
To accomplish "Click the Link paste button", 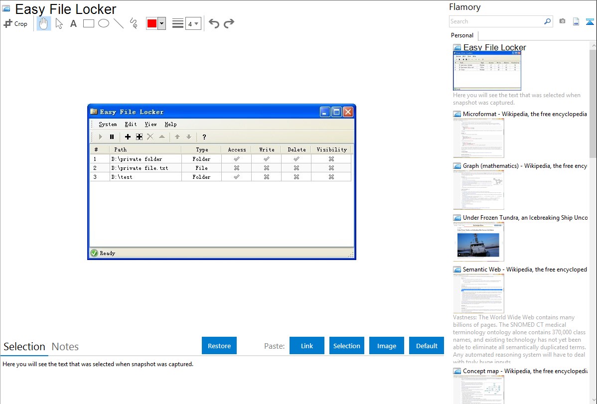I will (x=307, y=346).
